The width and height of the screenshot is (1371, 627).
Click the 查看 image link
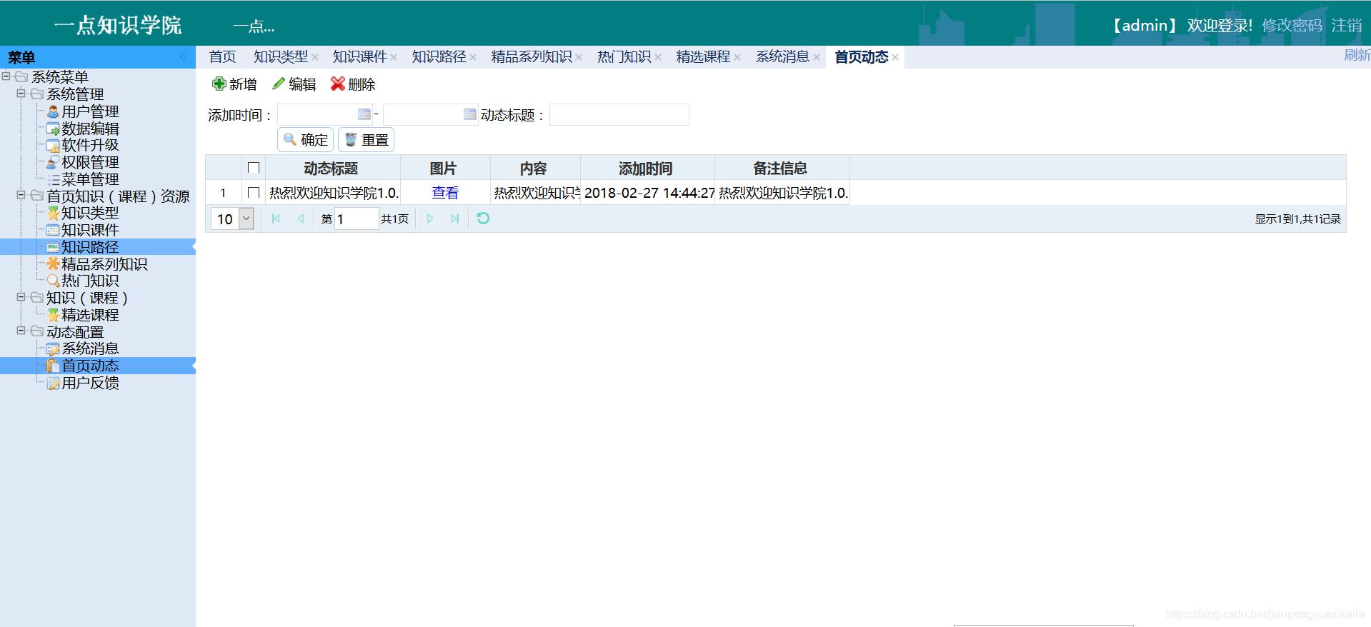click(x=445, y=193)
